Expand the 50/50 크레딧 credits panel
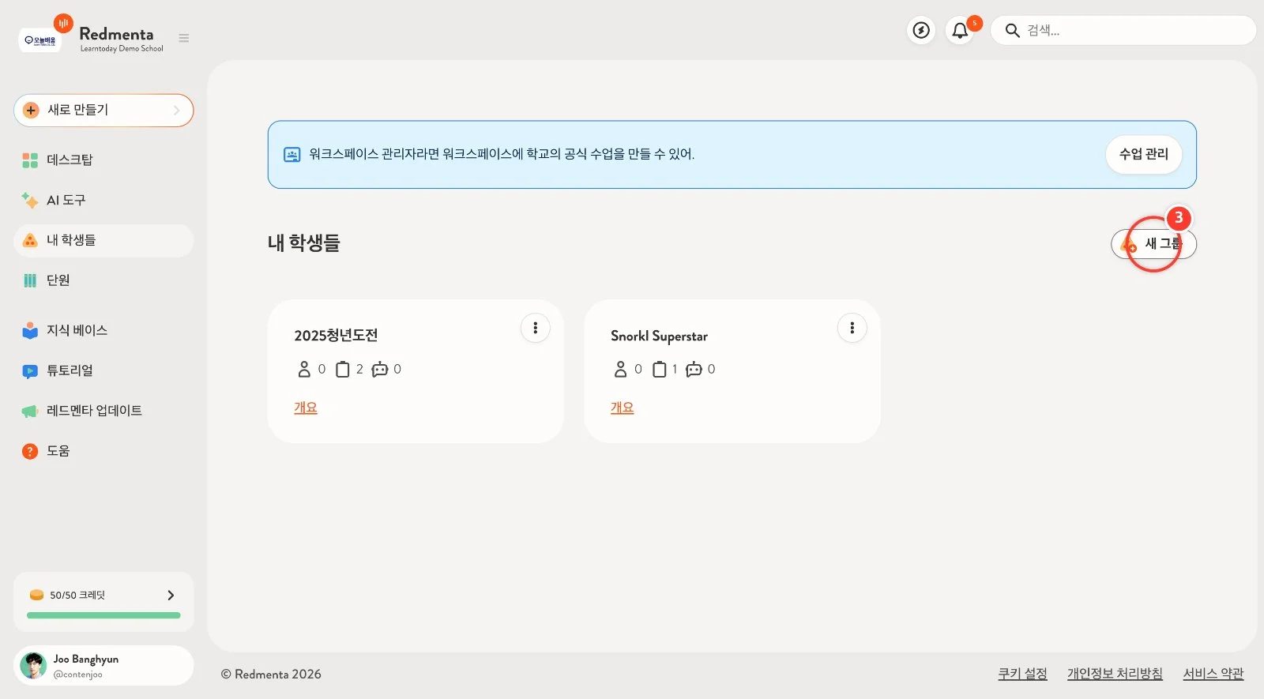 (103, 602)
